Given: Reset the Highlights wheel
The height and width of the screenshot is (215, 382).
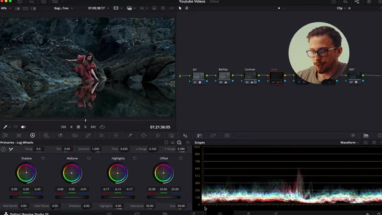Looking at the screenshot, I should click(135, 158).
